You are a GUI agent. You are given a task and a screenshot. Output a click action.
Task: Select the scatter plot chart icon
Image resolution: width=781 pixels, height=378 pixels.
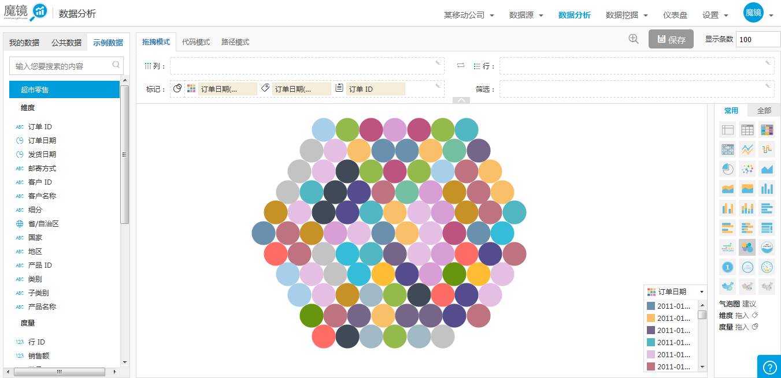pos(747,169)
